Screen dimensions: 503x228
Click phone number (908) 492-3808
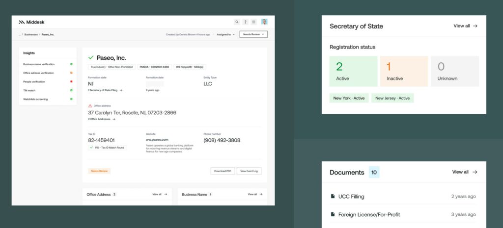pos(222,140)
